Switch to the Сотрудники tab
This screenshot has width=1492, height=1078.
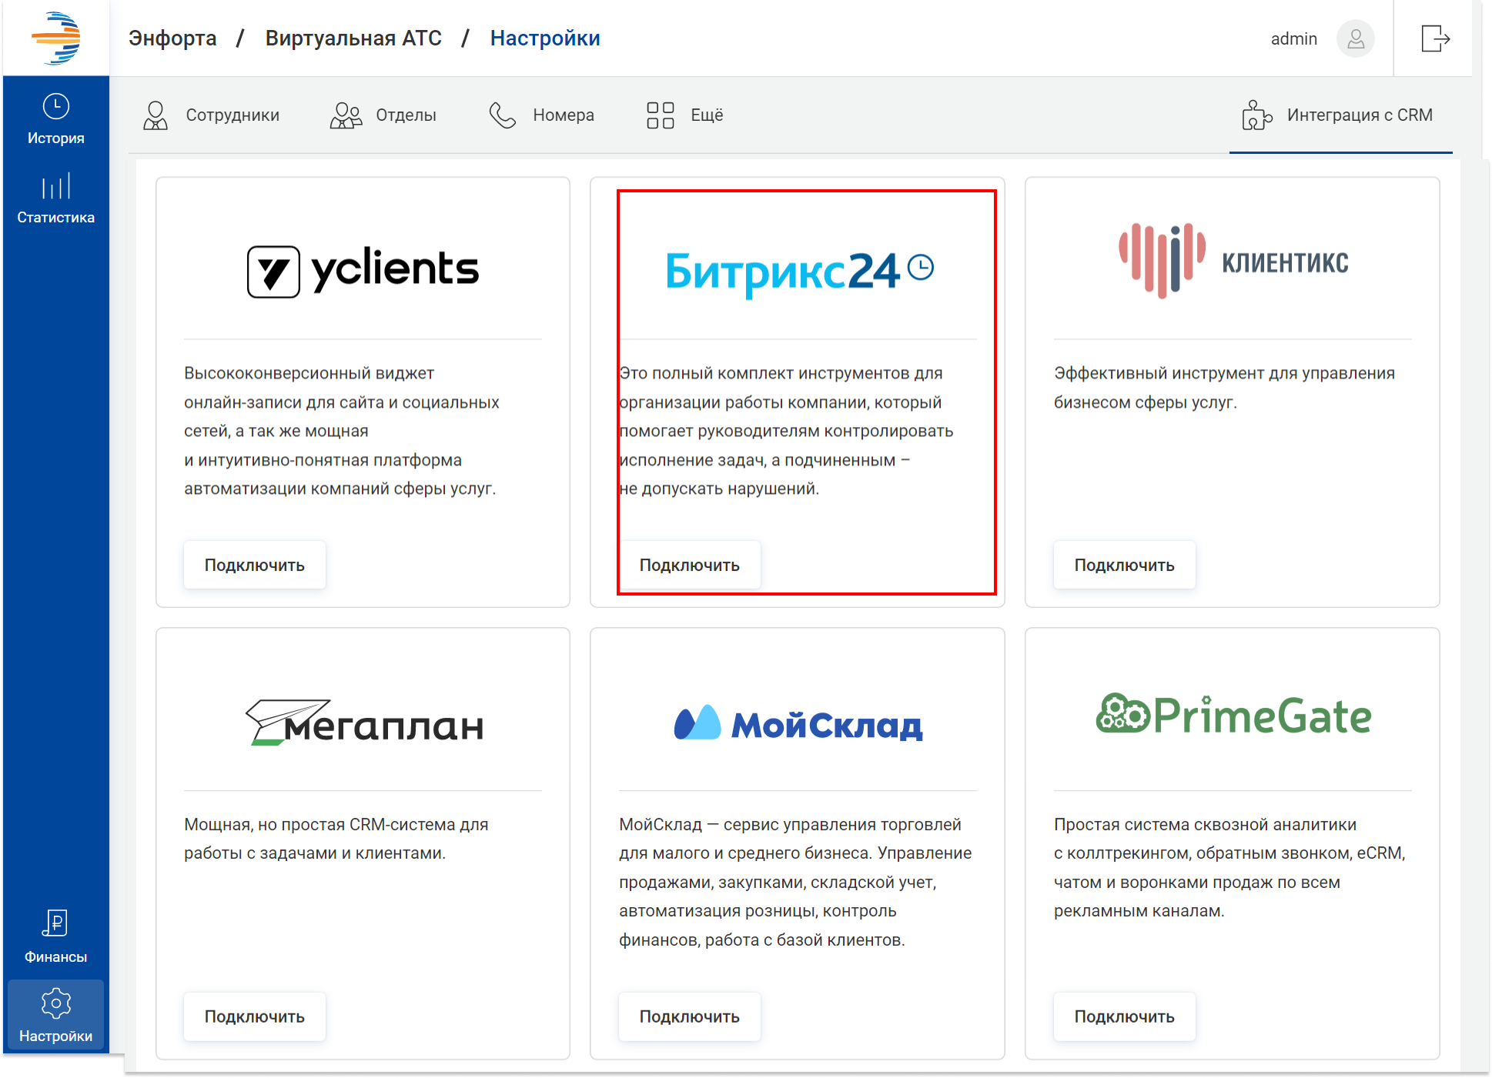pyautogui.click(x=211, y=115)
